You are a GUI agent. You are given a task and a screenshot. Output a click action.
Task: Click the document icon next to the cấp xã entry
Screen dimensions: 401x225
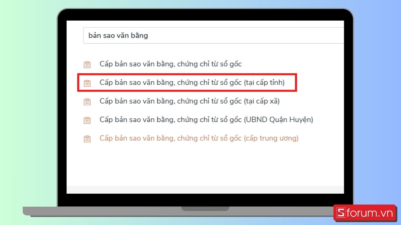coord(87,101)
